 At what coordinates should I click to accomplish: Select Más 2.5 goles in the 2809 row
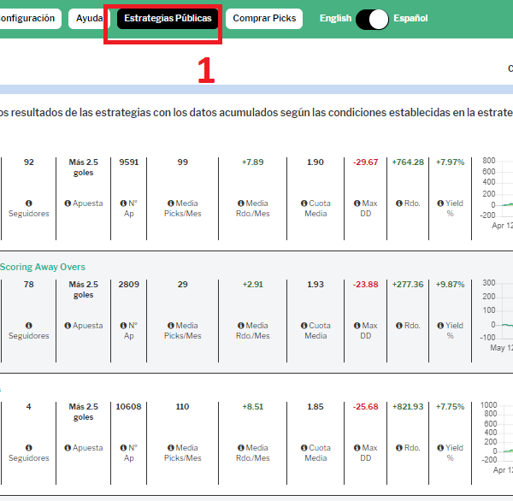click(x=84, y=290)
